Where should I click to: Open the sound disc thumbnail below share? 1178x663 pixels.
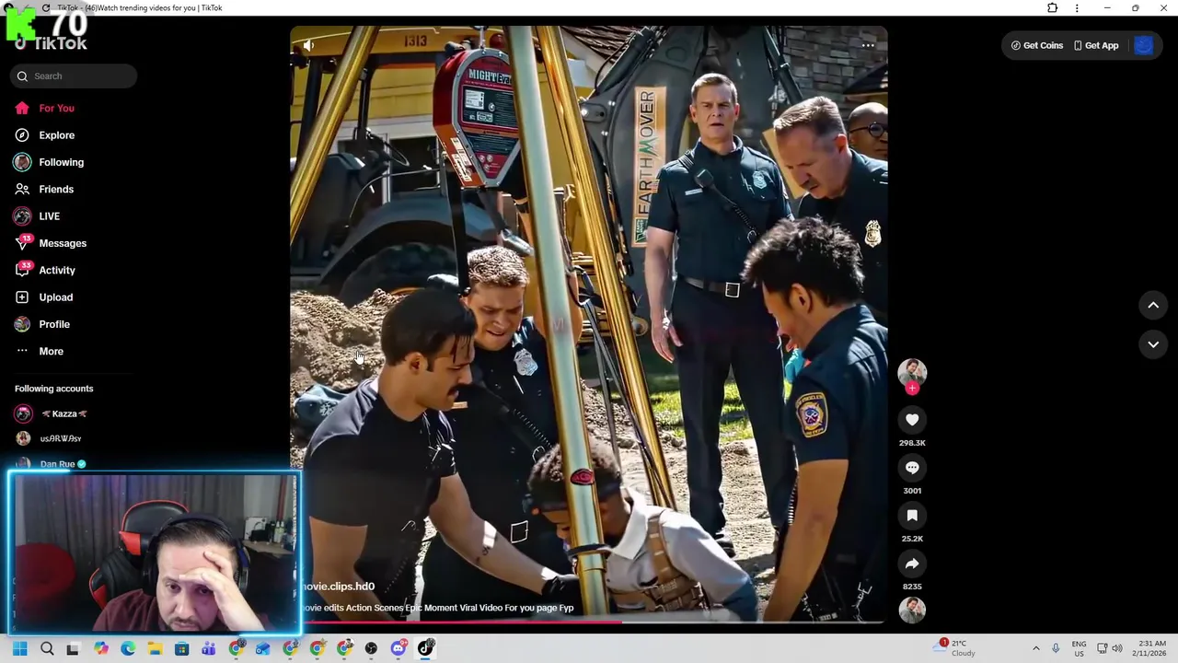(x=912, y=610)
